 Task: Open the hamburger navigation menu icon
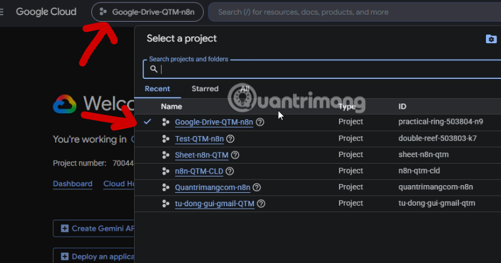[x=2, y=12]
